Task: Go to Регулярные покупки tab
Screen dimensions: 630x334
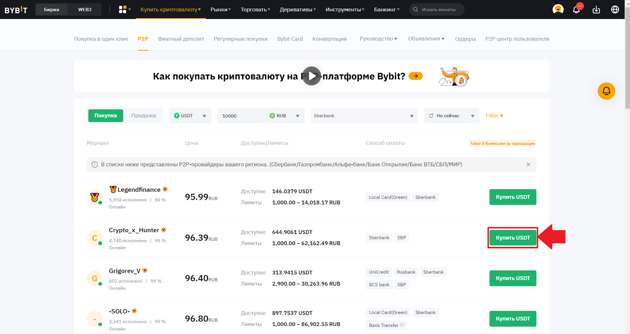Action: click(x=241, y=39)
